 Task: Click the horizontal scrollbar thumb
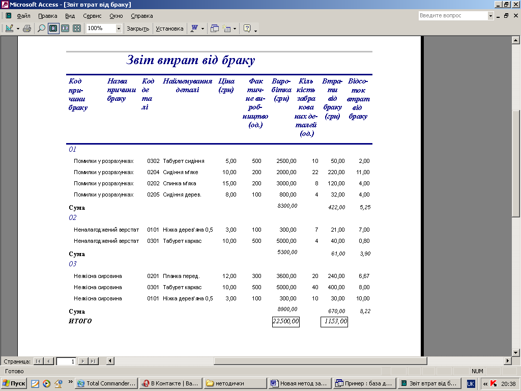click(x=321, y=361)
